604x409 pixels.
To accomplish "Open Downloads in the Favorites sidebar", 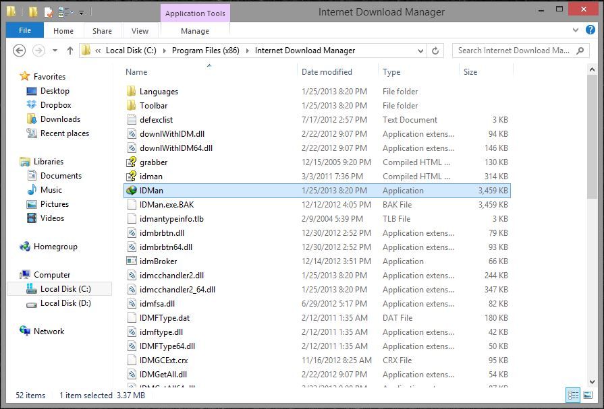I will 53,119.
